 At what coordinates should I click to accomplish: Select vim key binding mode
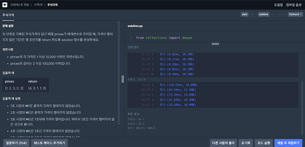point(273,14)
